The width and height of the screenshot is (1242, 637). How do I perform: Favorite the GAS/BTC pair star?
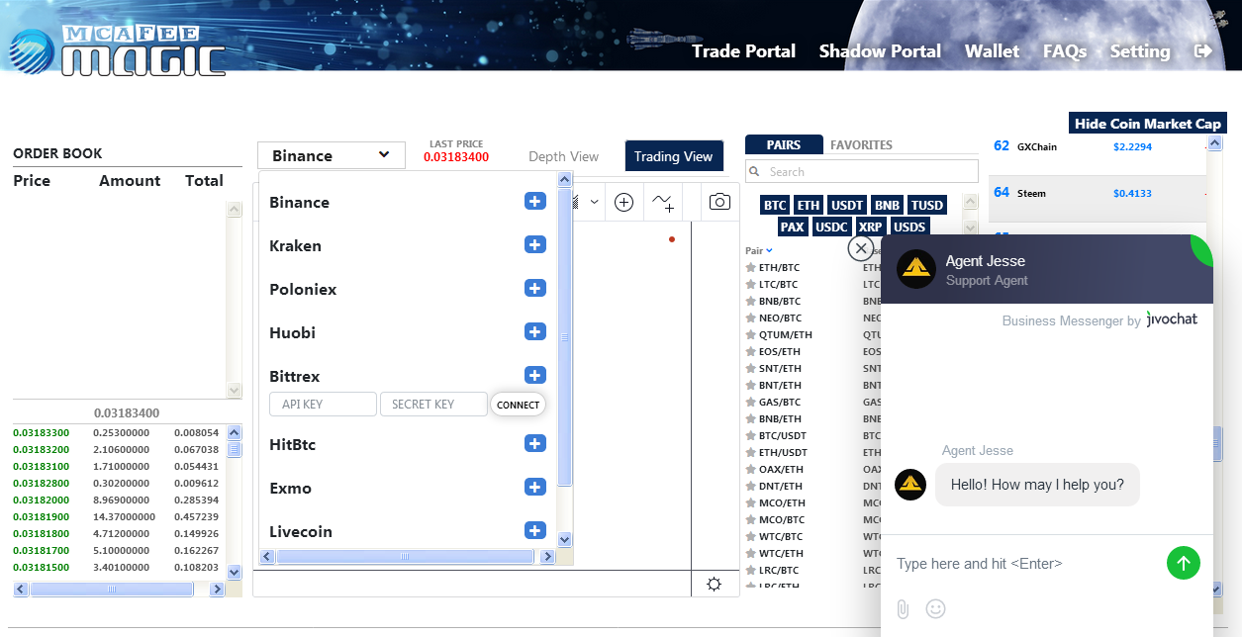(751, 402)
